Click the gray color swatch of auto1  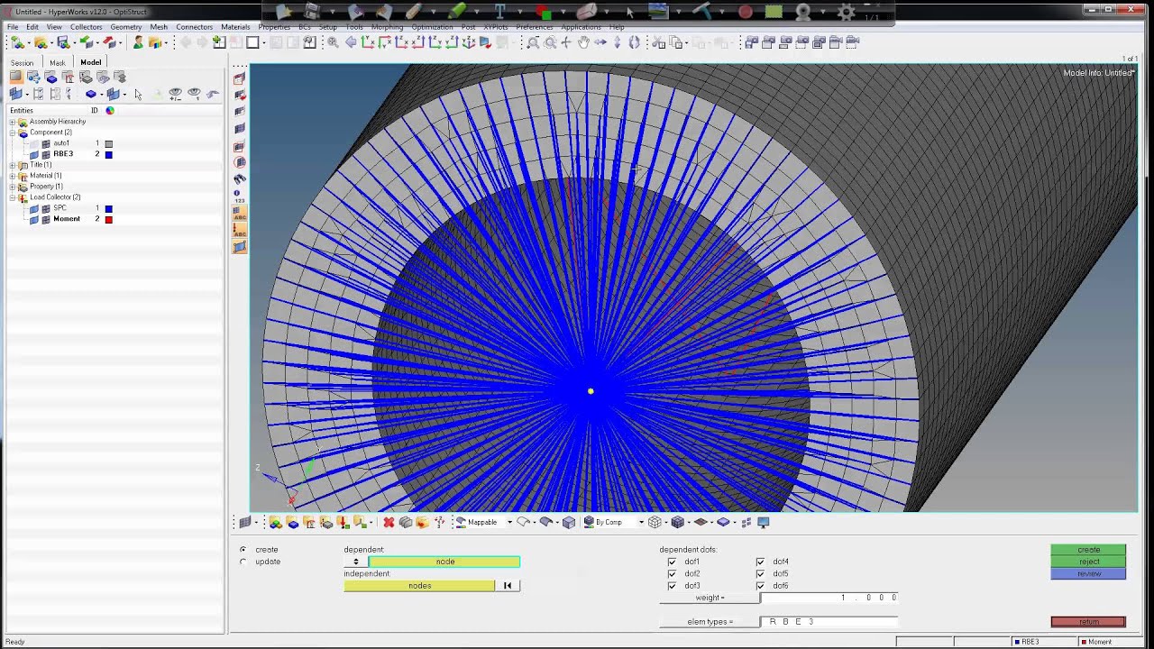pyautogui.click(x=109, y=143)
